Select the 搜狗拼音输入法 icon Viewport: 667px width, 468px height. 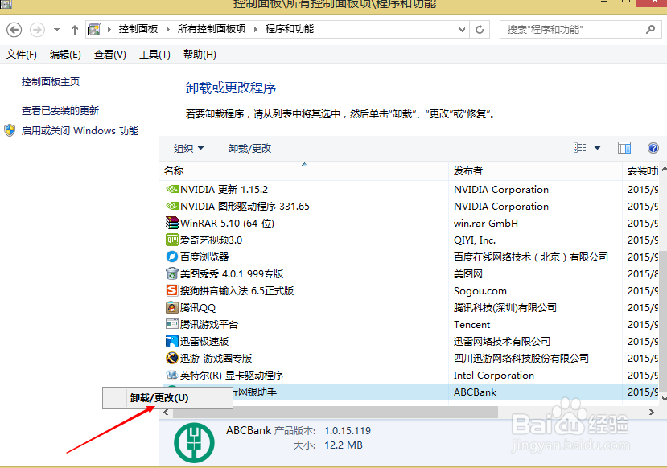[172, 290]
